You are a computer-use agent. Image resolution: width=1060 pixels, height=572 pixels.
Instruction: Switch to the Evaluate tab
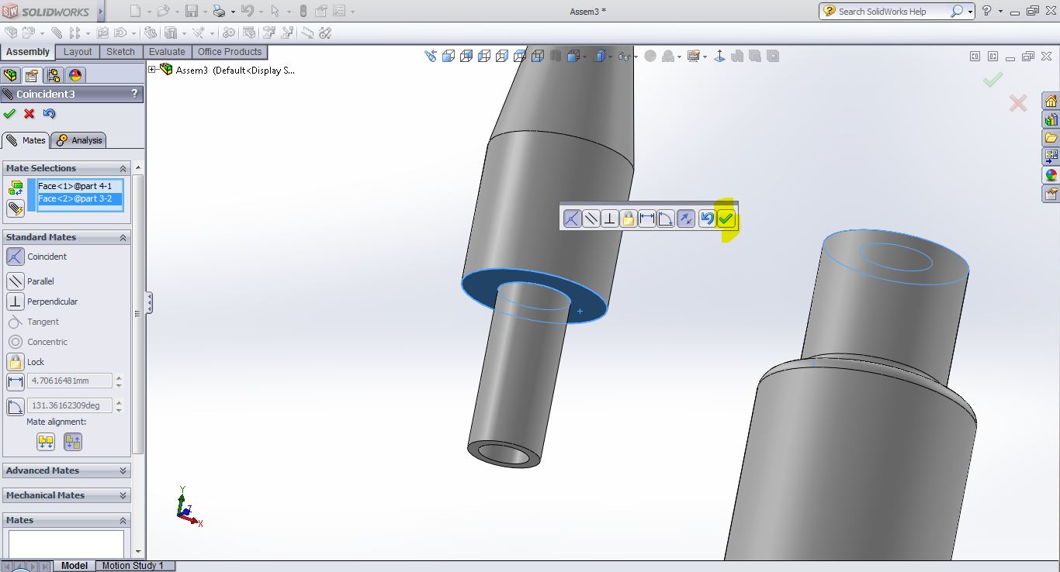coord(167,52)
